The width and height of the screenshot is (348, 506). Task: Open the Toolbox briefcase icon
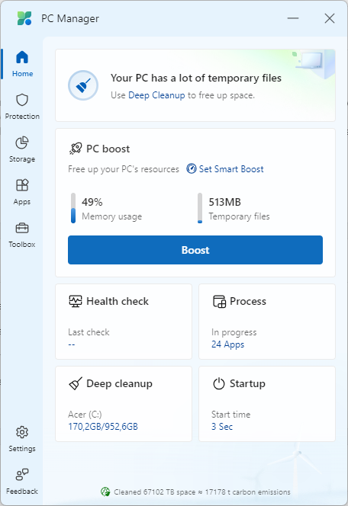(x=22, y=228)
